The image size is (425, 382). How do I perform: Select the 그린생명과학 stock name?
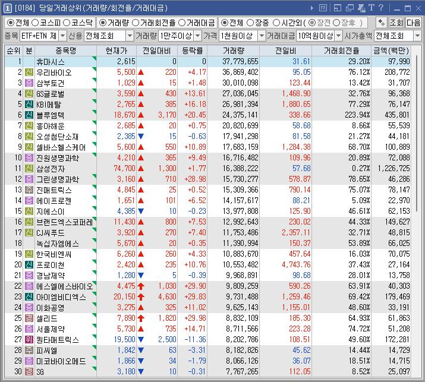58,179
